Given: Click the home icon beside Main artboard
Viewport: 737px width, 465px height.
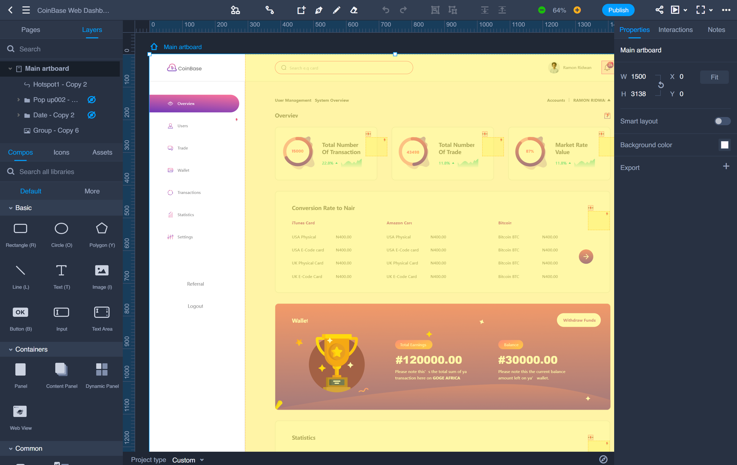Looking at the screenshot, I should pyautogui.click(x=154, y=47).
